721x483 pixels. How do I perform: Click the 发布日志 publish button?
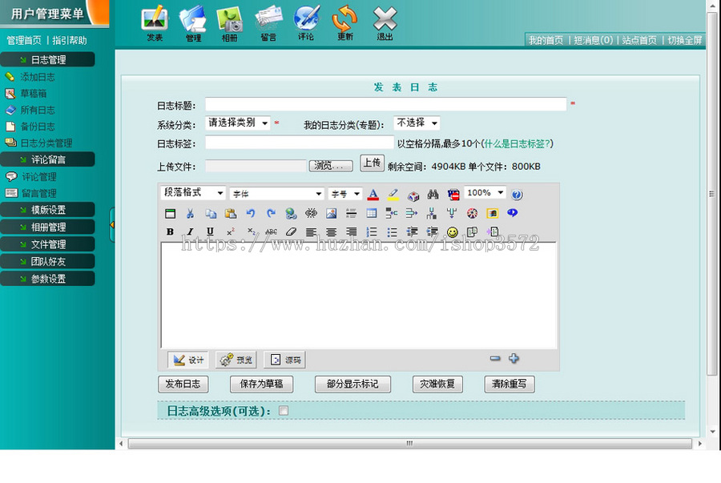click(183, 384)
